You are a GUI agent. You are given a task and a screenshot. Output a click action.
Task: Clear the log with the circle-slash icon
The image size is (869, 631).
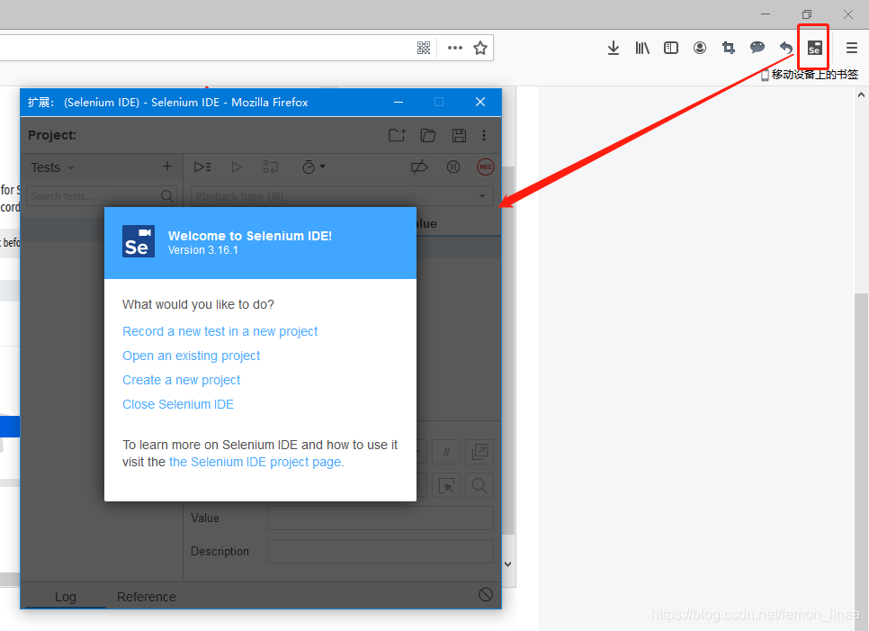click(x=486, y=595)
